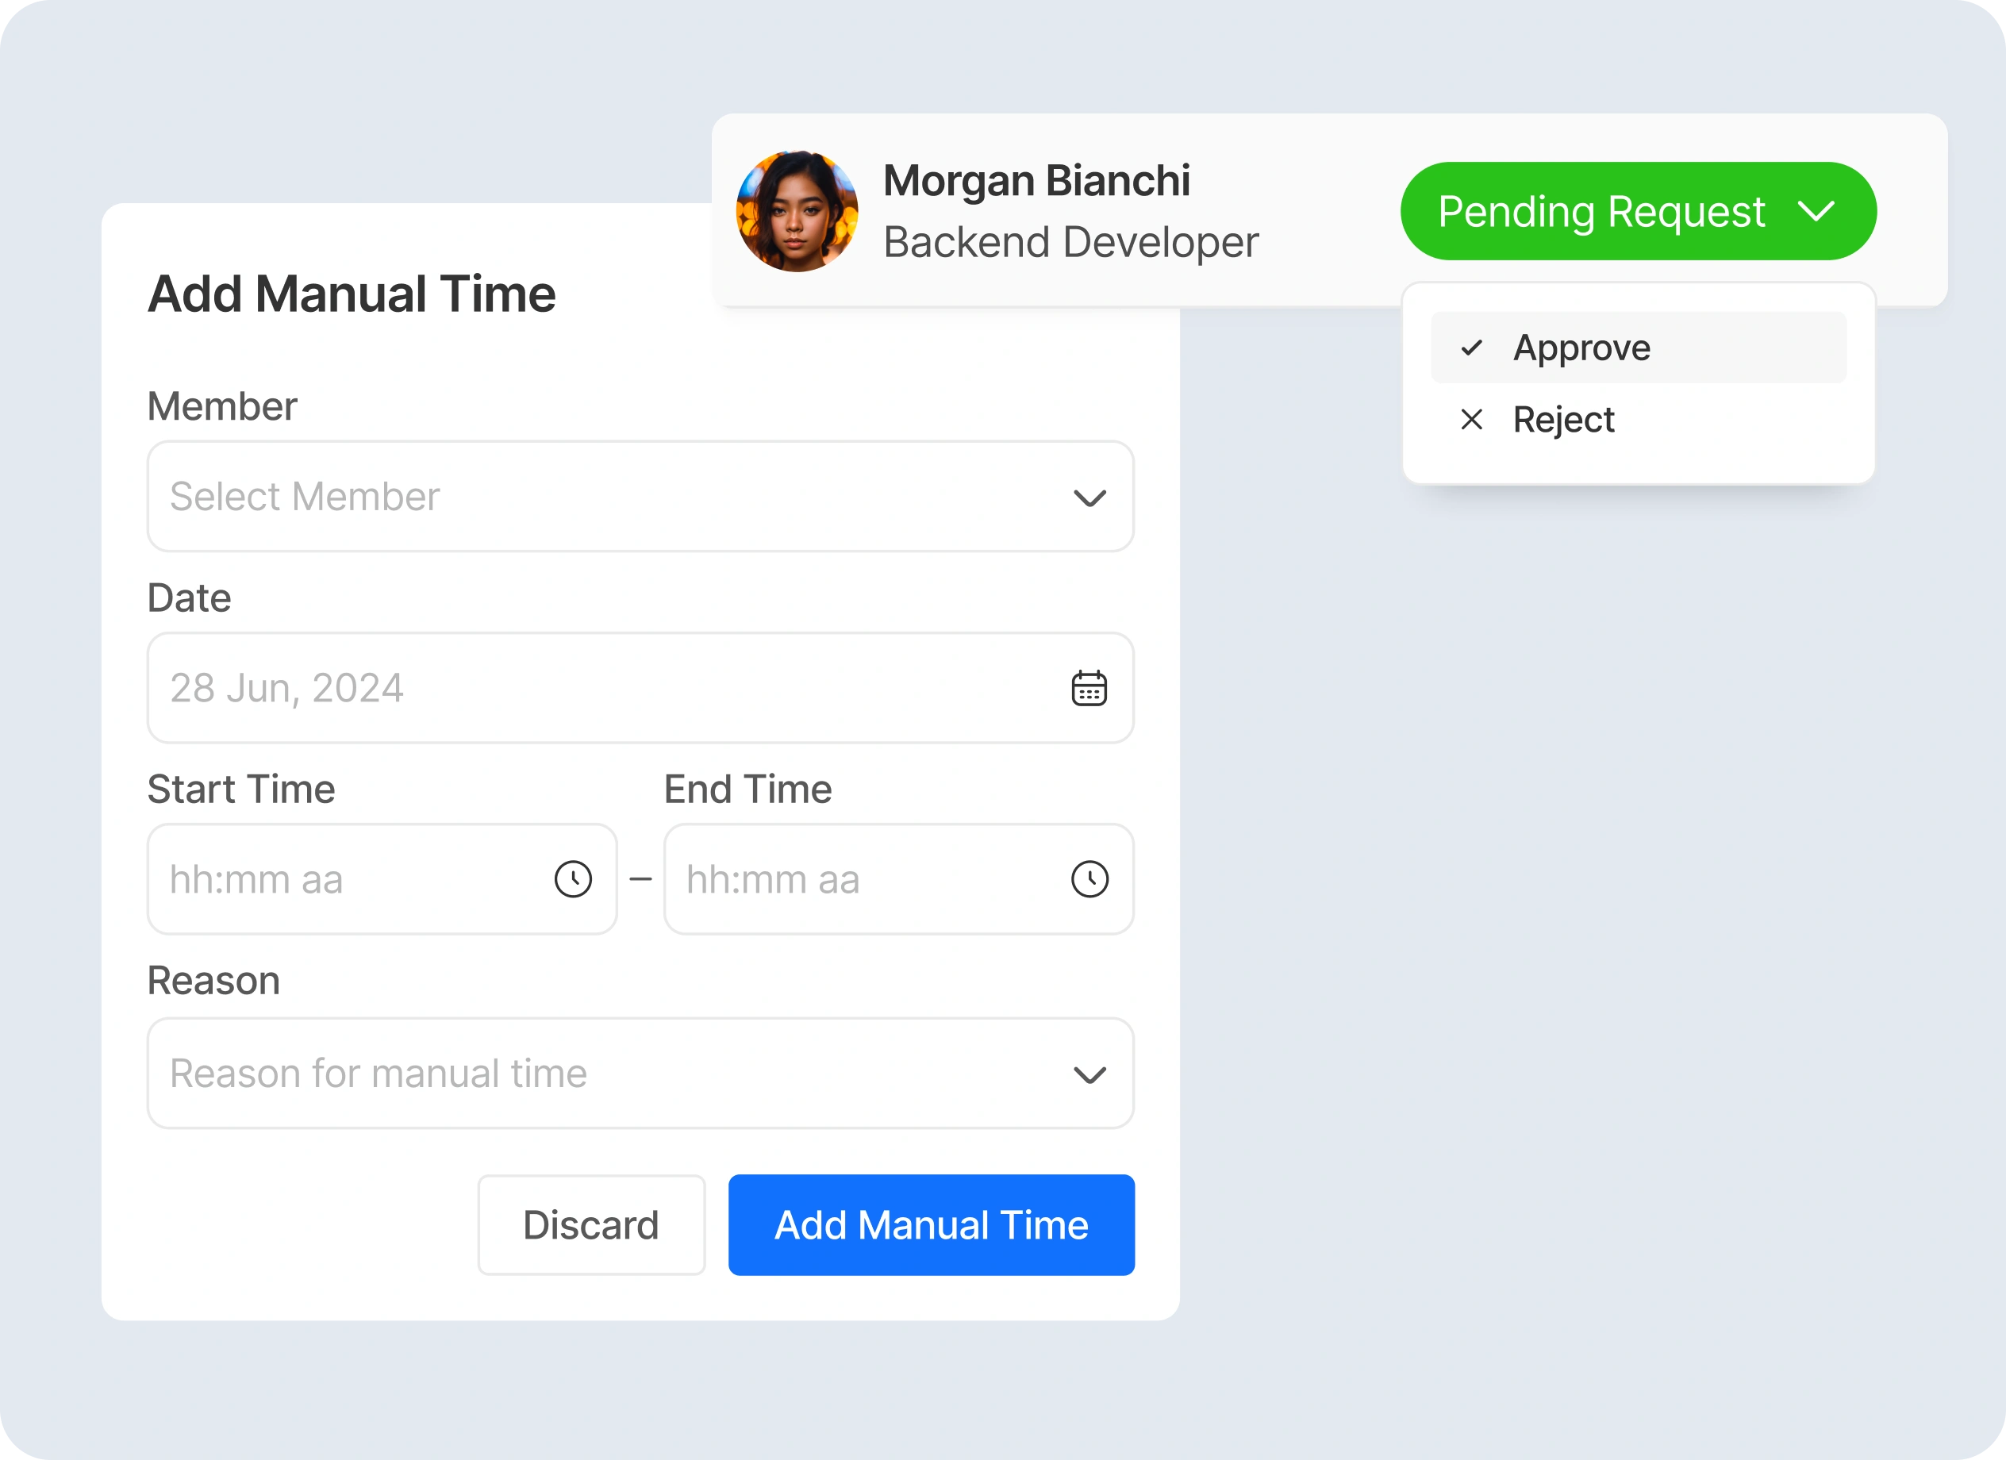Click the checkmark icon next to Approve
Viewport: 2006px width, 1460px height.
click(1472, 347)
